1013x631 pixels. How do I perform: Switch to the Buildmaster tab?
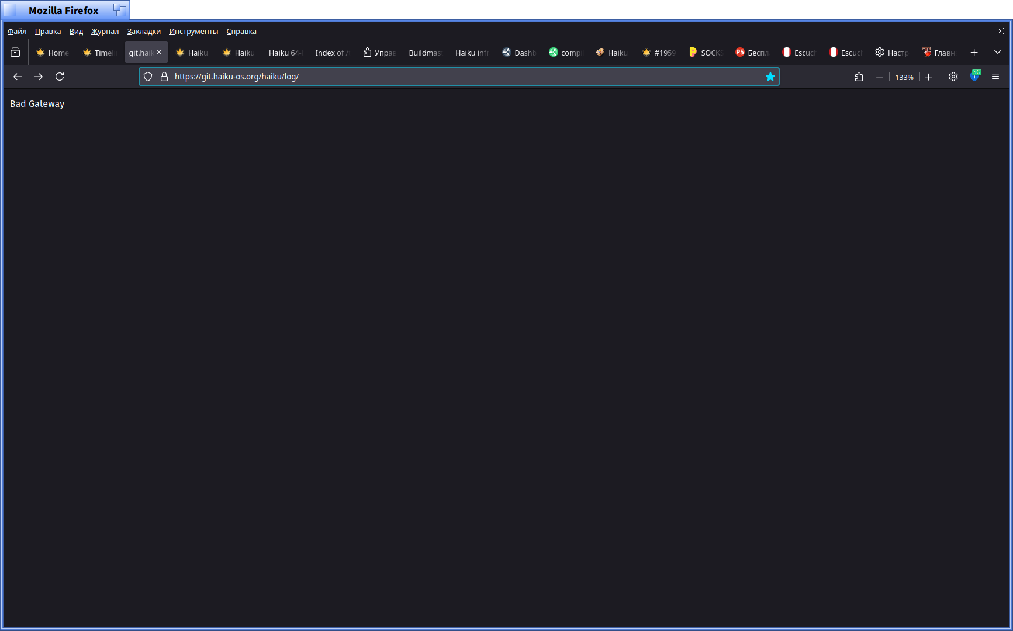(425, 53)
